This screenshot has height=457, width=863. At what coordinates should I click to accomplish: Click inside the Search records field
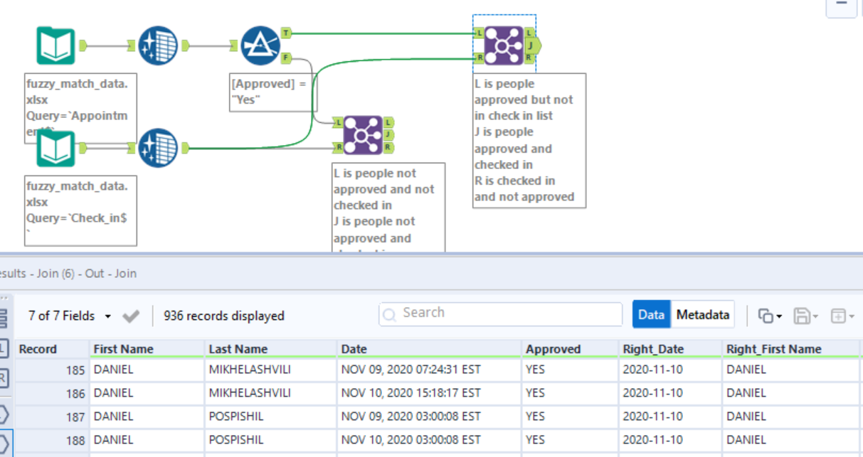tap(498, 313)
